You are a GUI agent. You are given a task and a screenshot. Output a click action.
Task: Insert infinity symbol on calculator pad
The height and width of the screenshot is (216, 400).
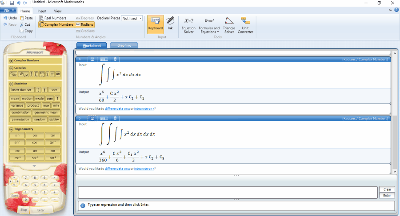point(58,74)
